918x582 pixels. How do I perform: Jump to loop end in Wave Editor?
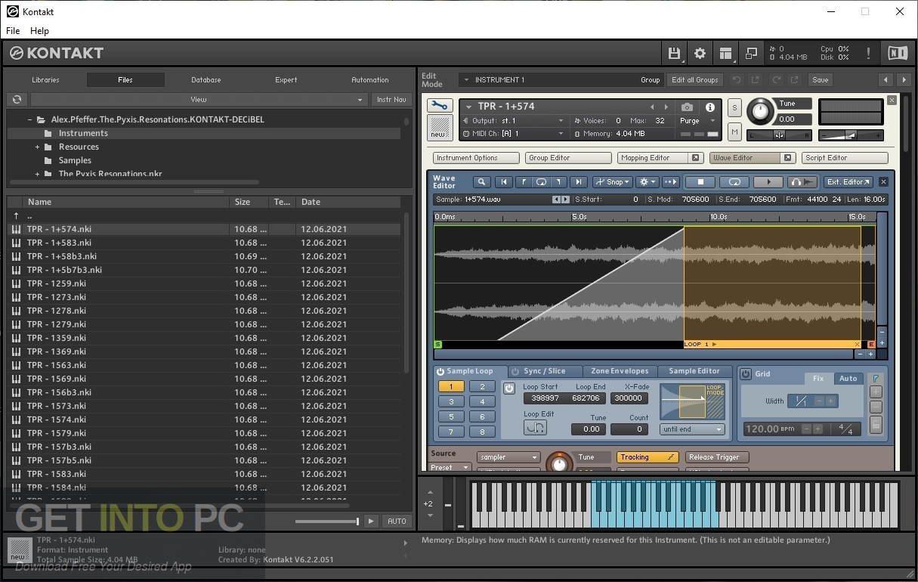[x=559, y=181]
